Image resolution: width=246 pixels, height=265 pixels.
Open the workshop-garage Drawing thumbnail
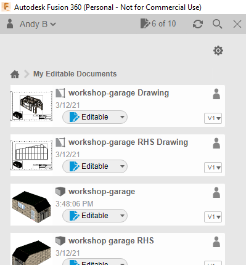click(x=31, y=106)
